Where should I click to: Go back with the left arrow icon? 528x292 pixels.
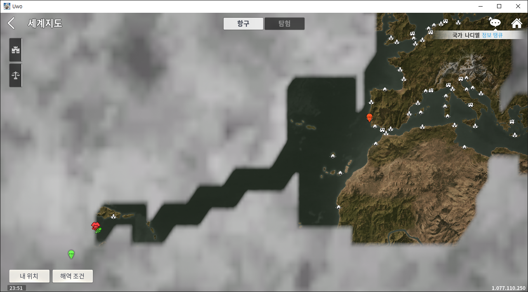(11, 23)
